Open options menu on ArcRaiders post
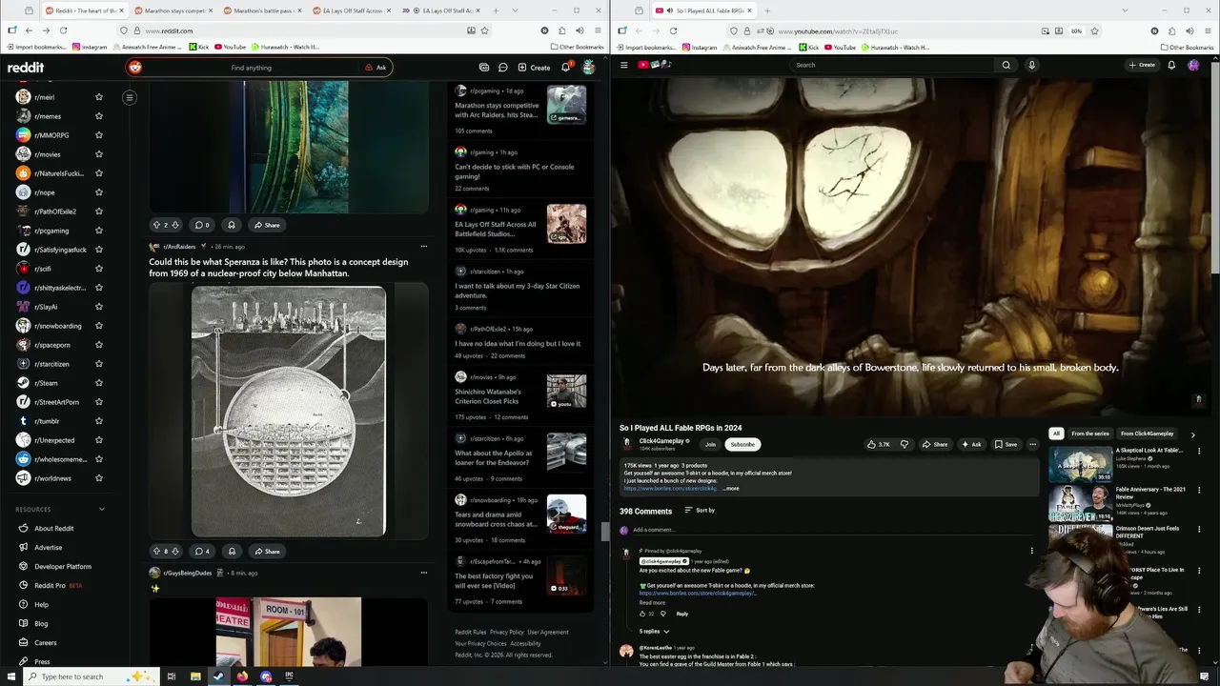 pyautogui.click(x=424, y=247)
